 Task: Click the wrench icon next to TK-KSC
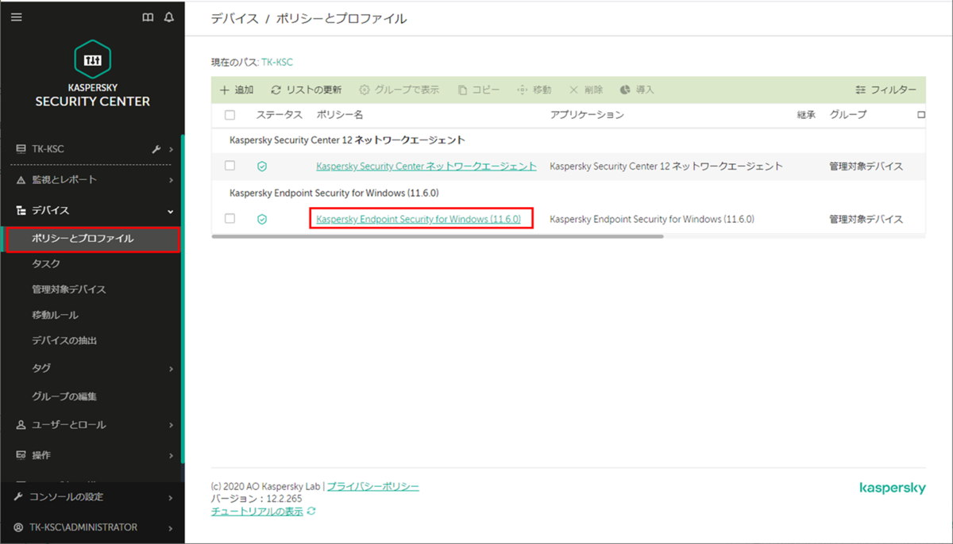[156, 148]
